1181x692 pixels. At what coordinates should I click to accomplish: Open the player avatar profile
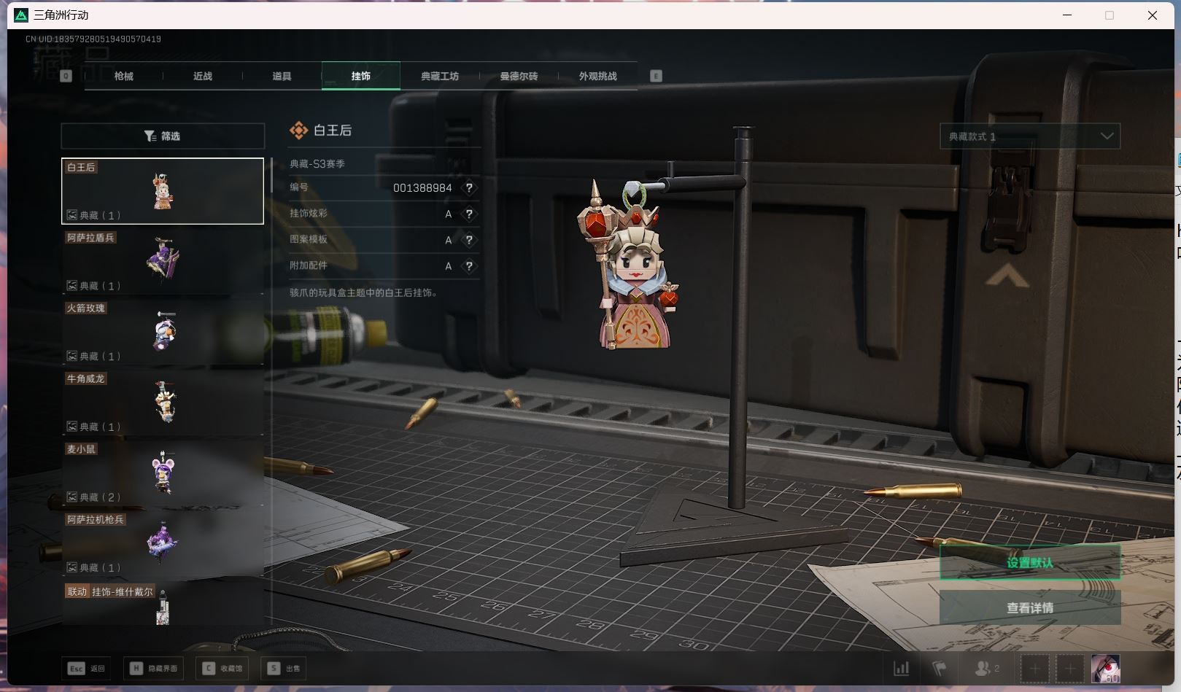pos(1105,668)
